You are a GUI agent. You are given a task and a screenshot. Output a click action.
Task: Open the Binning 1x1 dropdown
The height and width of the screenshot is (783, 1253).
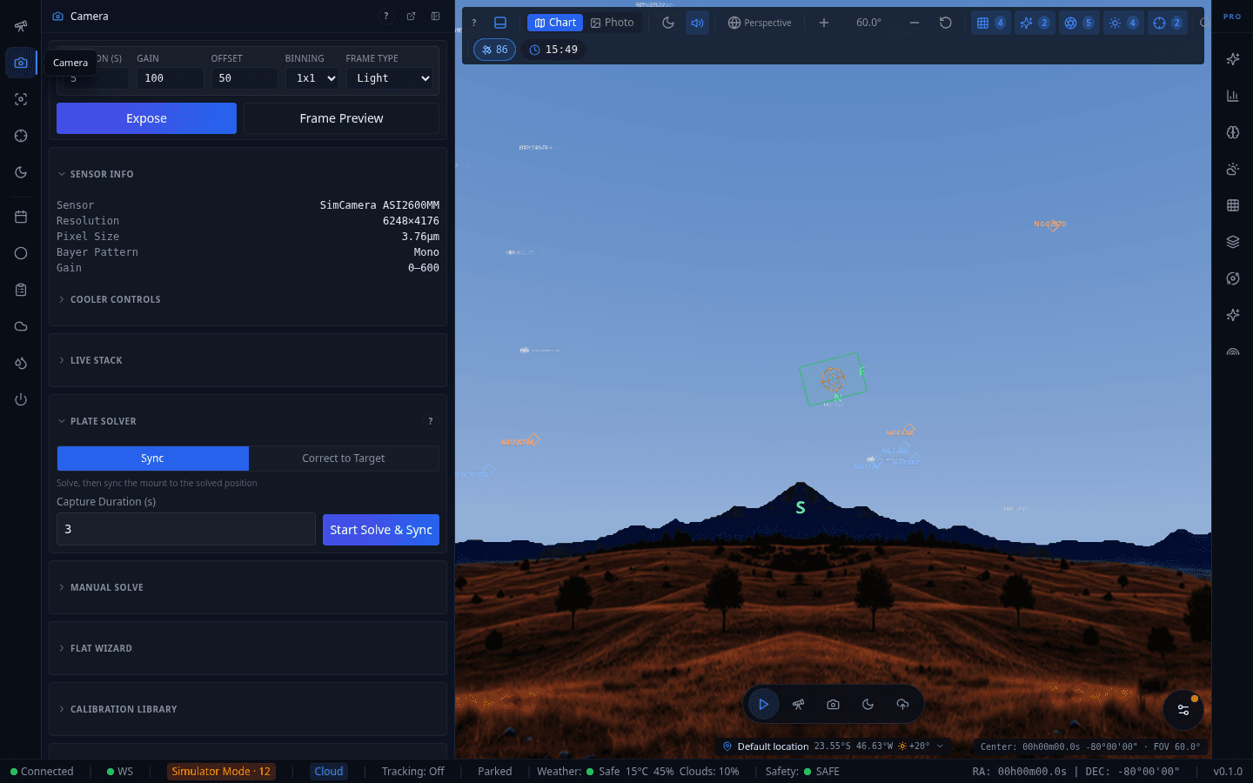312,78
